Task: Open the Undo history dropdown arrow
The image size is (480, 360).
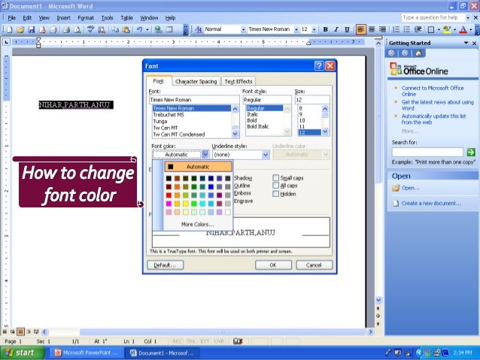Action: tap(147, 29)
